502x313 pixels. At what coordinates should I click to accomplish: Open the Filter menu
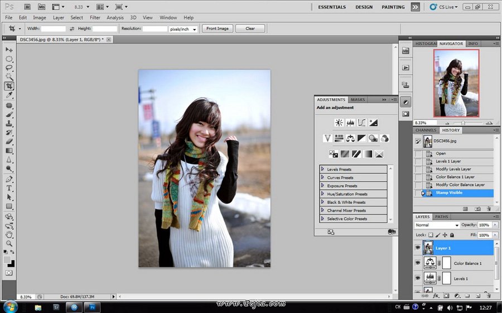pyautogui.click(x=95, y=18)
